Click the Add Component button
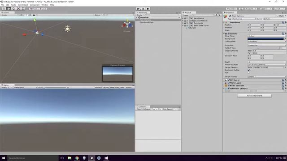287x161 pixels. (254, 96)
